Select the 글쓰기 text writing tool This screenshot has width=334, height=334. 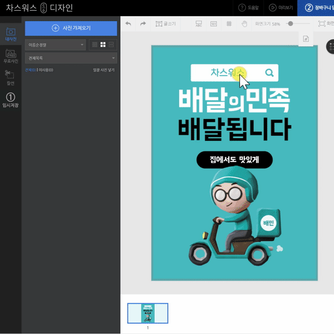point(165,23)
